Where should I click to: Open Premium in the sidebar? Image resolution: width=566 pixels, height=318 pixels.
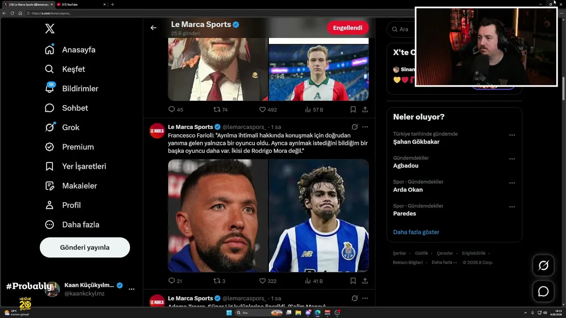pos(69,147)
